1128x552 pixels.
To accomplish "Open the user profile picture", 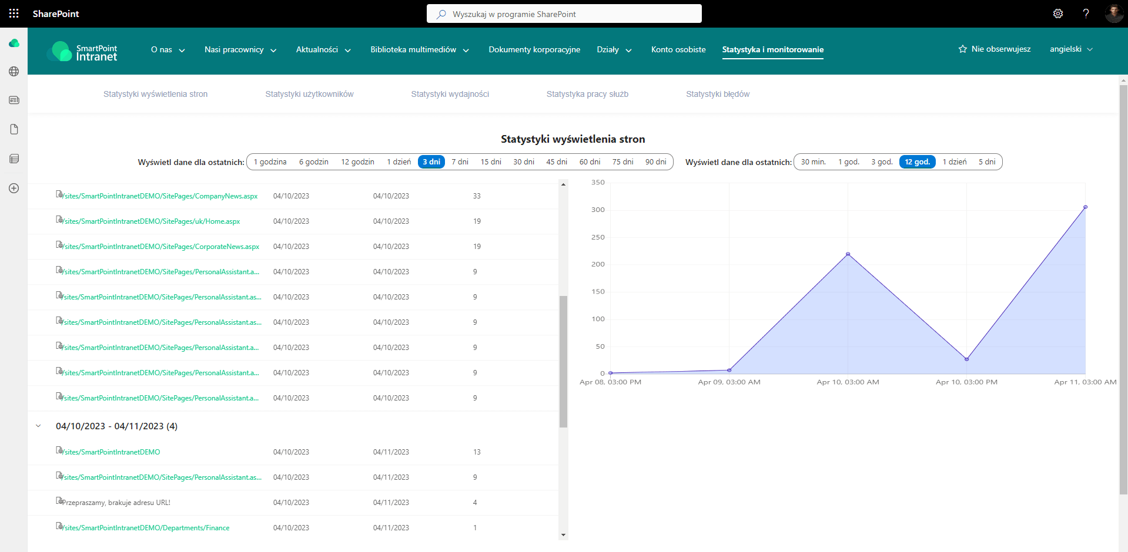I will (1113, 14).
